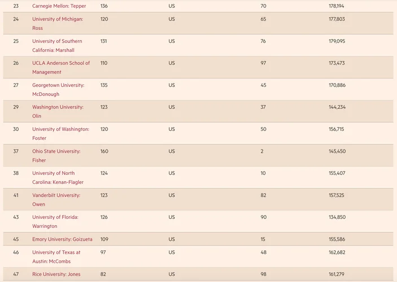
Task: Click rank number 46 for Texas McCombs
Action: point(16,252)
